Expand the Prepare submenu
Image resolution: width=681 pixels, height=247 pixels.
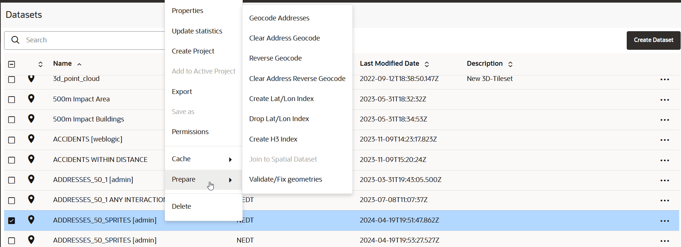203,179
